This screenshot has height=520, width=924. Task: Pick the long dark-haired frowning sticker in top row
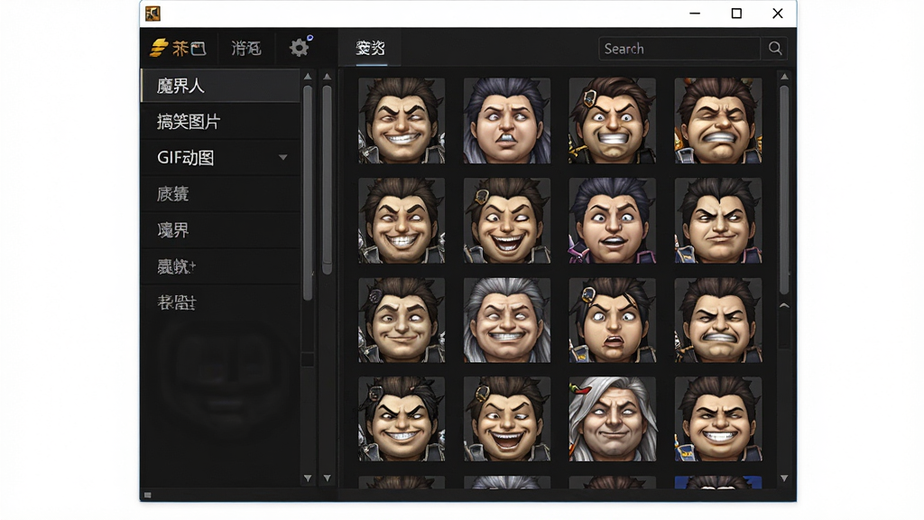tap(507, 120)
